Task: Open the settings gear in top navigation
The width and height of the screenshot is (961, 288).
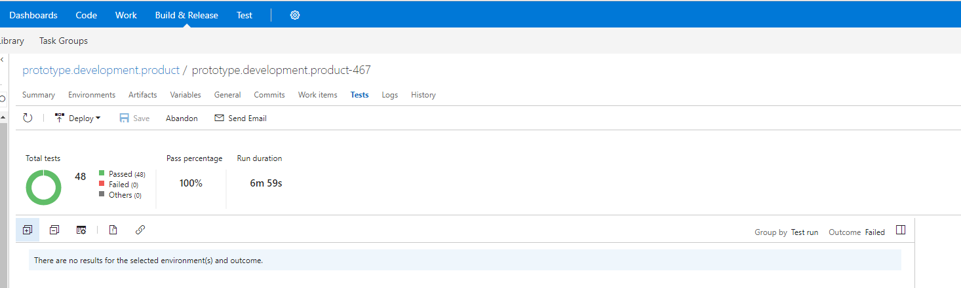Action: [295, 15]
